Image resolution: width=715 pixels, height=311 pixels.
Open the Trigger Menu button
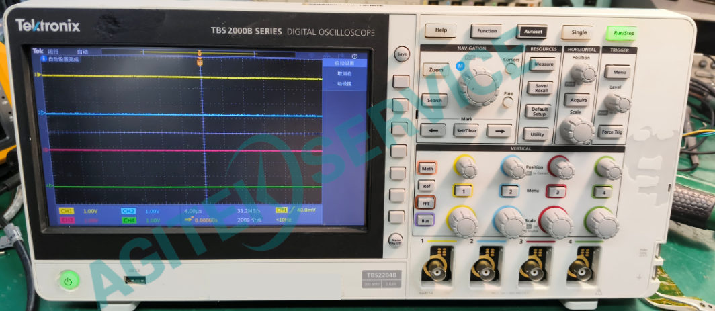tap(618, 72)
